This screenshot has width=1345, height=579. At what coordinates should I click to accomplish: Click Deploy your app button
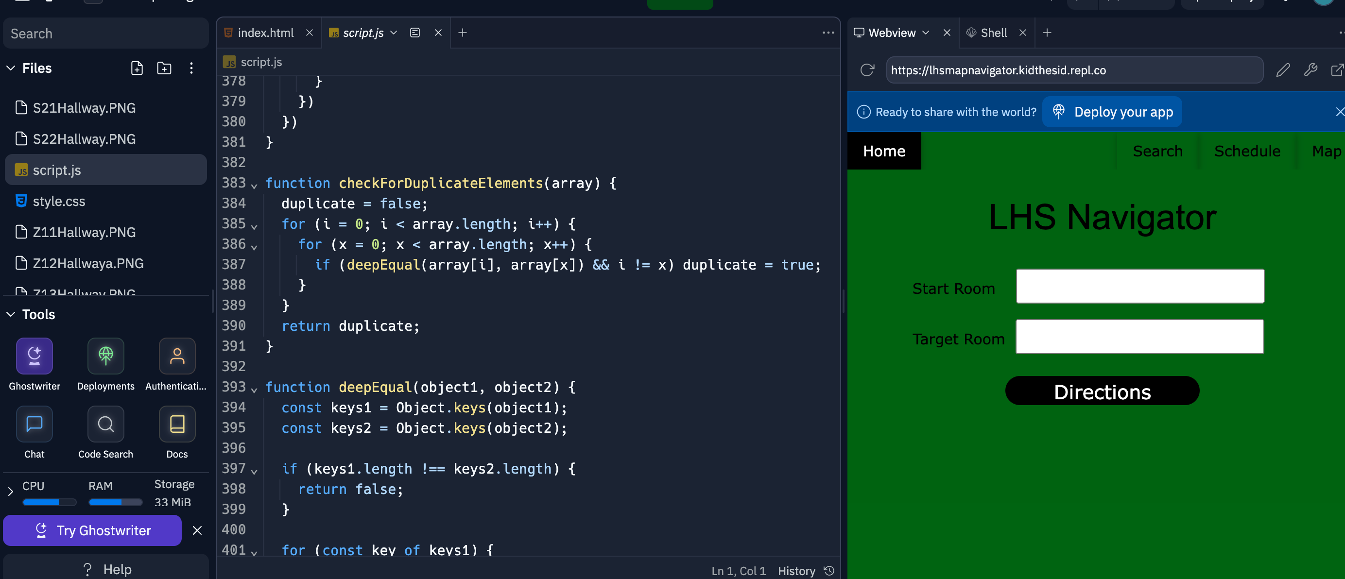(x=1112, y=112)
